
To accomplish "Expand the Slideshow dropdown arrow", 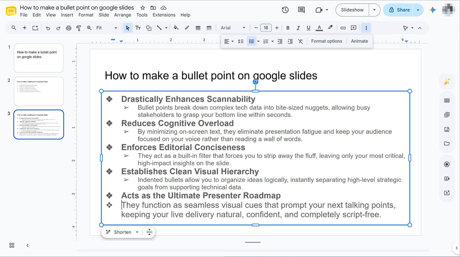I will click(x=374, y=10).
